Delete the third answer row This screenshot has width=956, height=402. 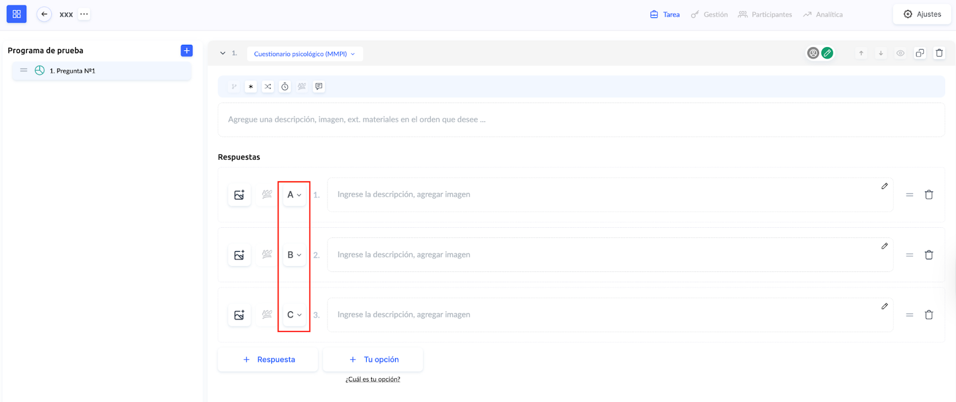tap(929, 315)
